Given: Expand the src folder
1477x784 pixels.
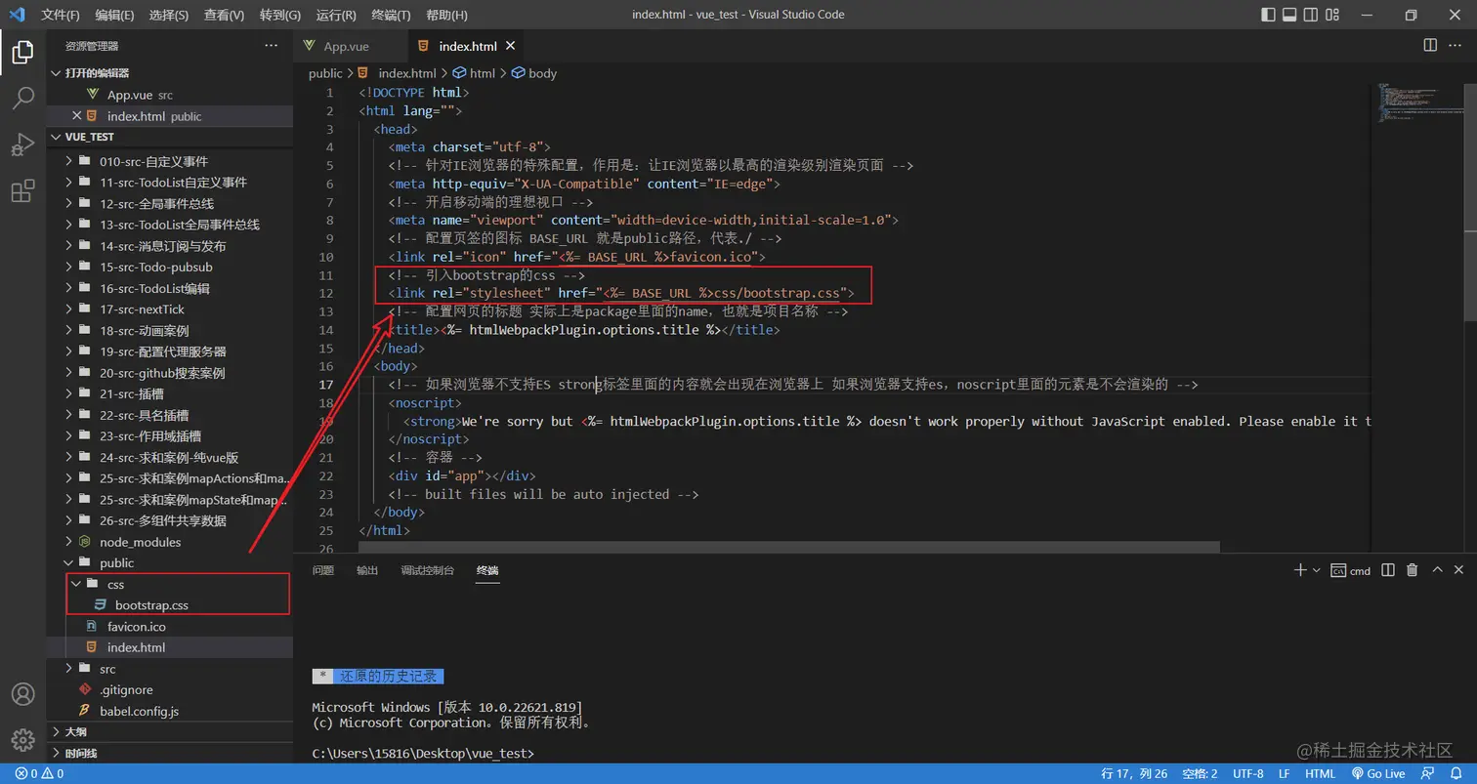Looking at the screenshot, I should click(170, 669).
